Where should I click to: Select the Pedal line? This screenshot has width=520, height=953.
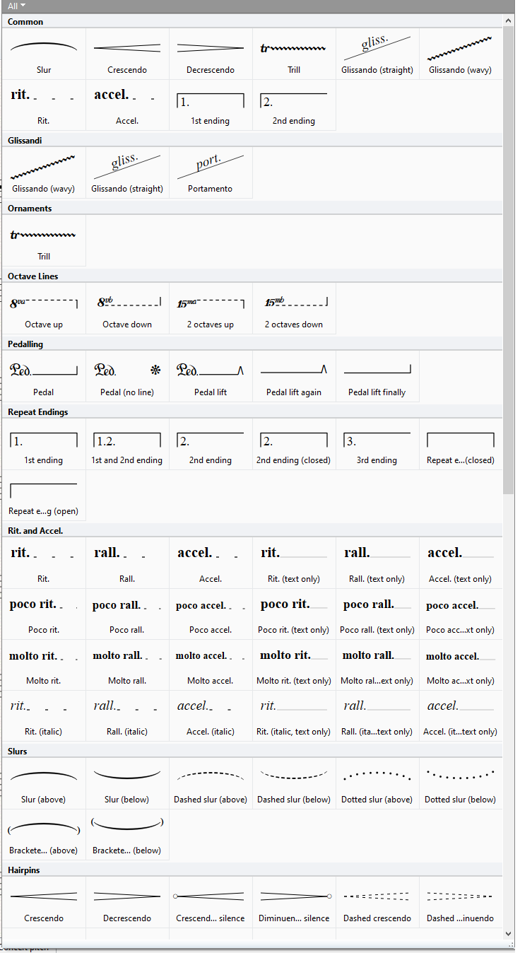click(x=44, y=376)
